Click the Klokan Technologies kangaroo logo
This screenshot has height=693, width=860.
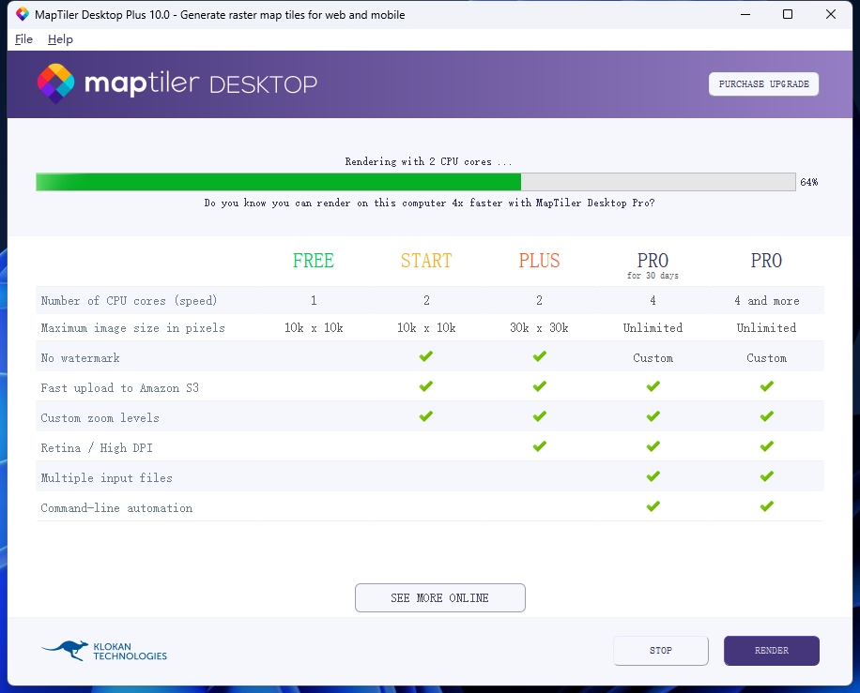coord(104,651)
